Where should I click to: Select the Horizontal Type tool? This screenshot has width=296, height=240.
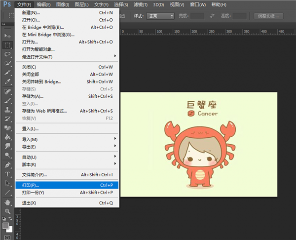click(x=8, y=174)
